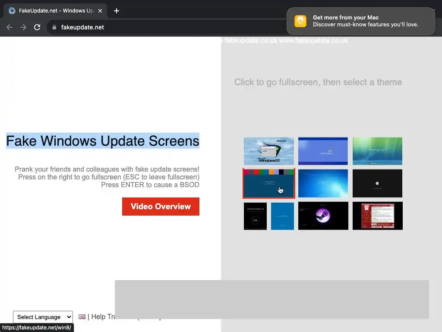Click the lightbulb Tips notification icon

coord(300,21)
